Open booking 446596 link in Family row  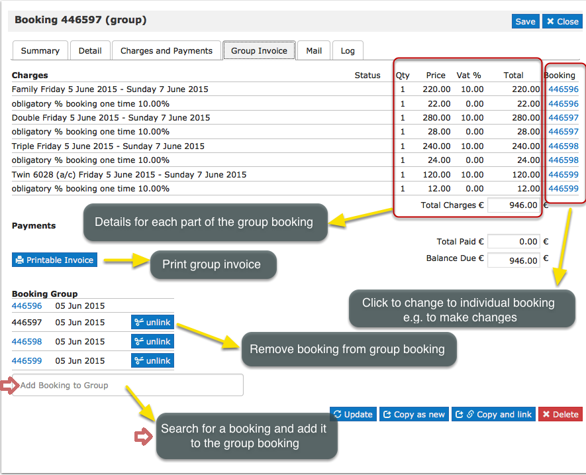pos(563,89)
